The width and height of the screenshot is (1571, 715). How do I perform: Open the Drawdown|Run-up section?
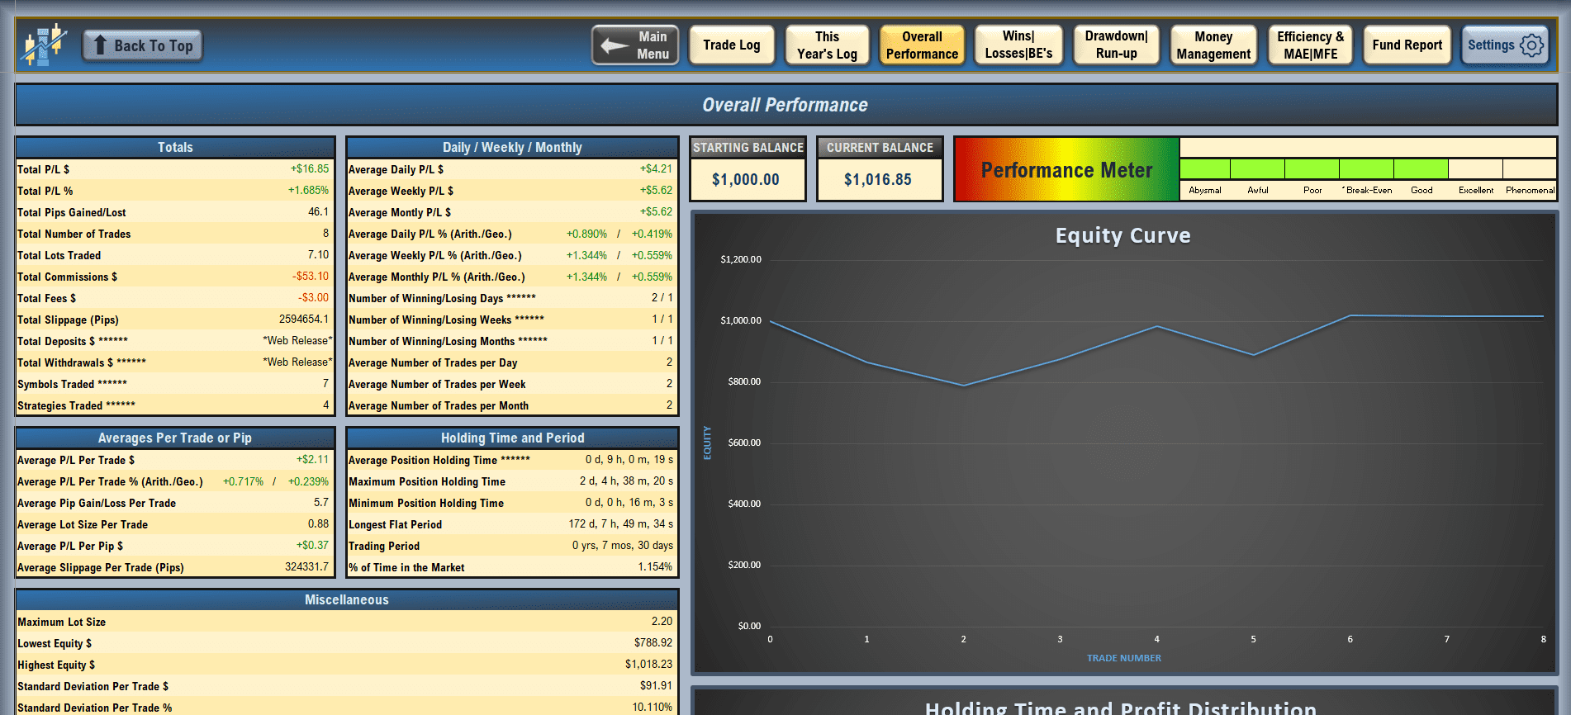pyautogui.click(x=1116, y=45)
